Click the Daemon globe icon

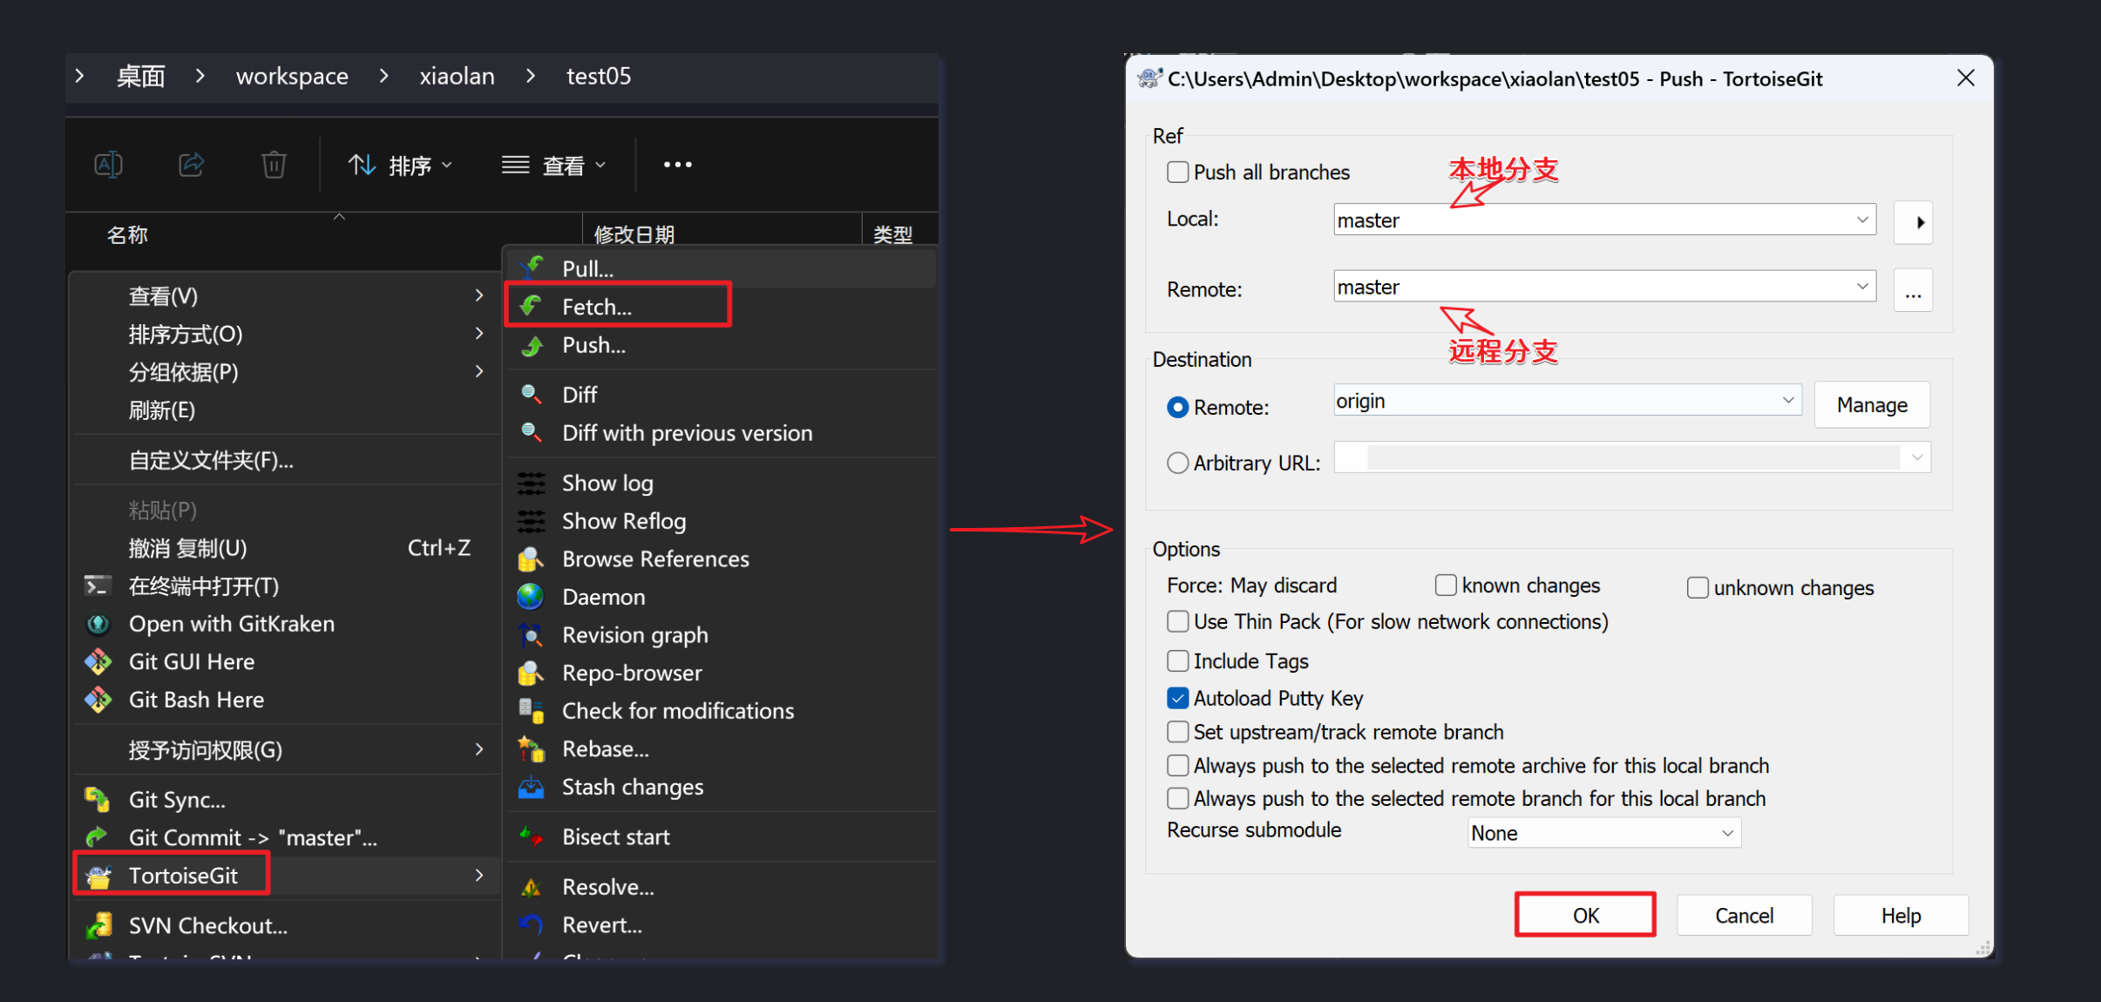[531, 598]
